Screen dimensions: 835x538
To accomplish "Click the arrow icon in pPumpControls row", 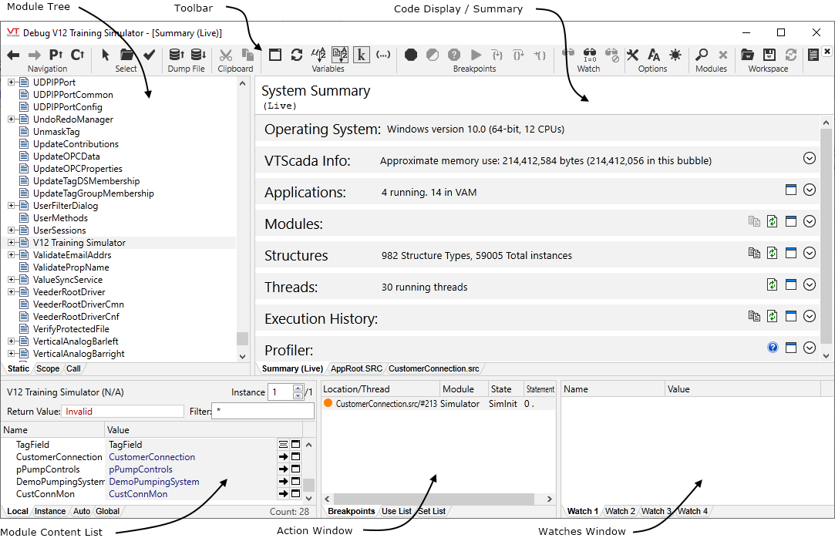I will (283, 469).
